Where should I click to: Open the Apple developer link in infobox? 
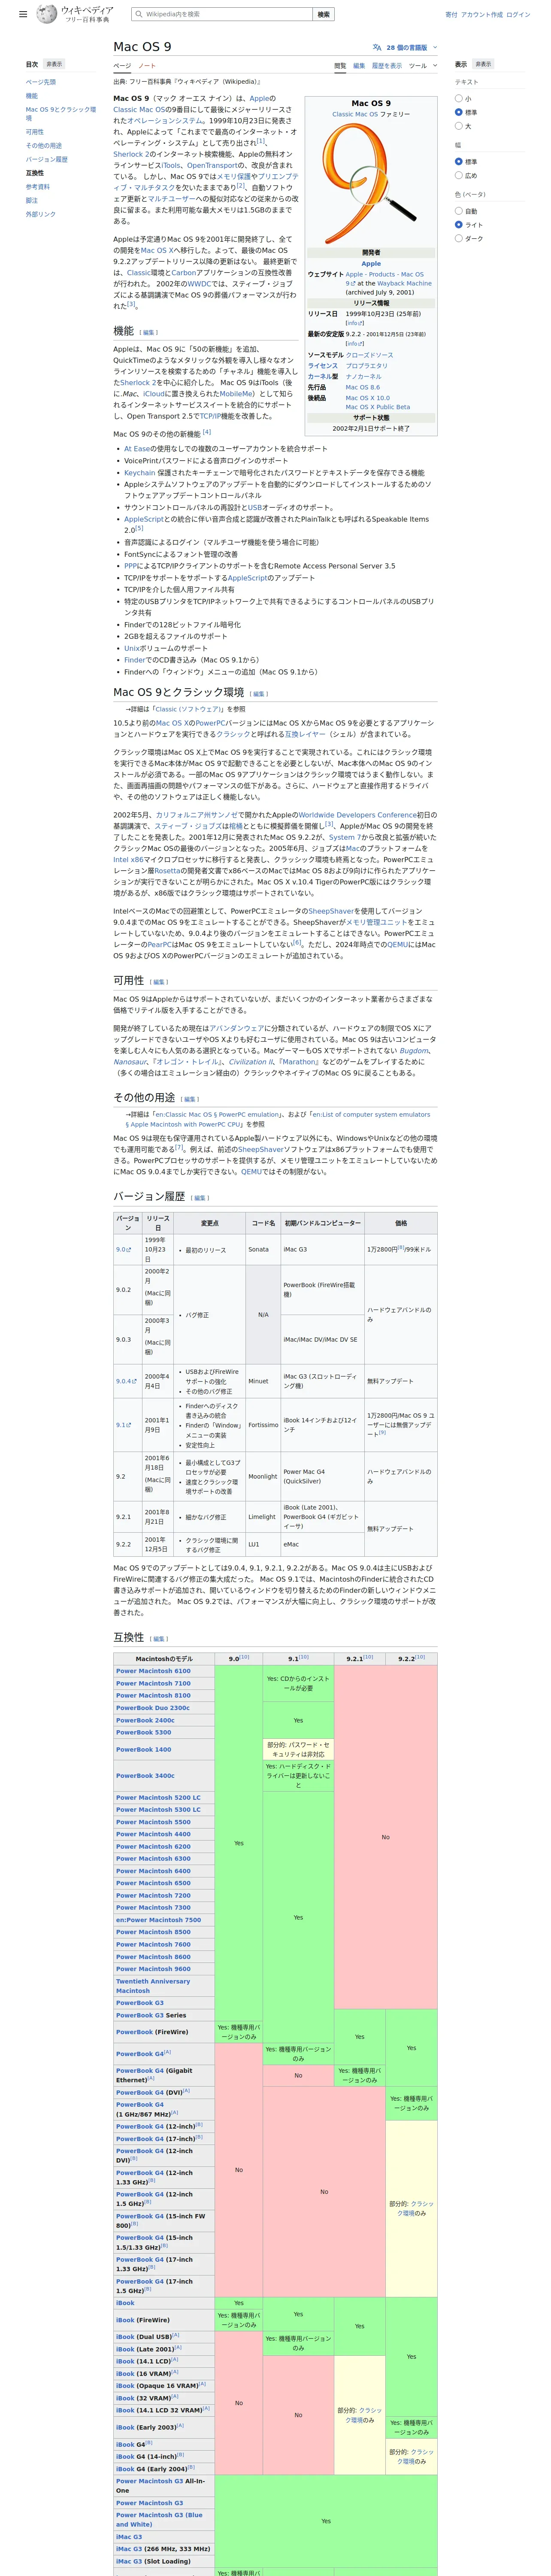tap(371, 264)
